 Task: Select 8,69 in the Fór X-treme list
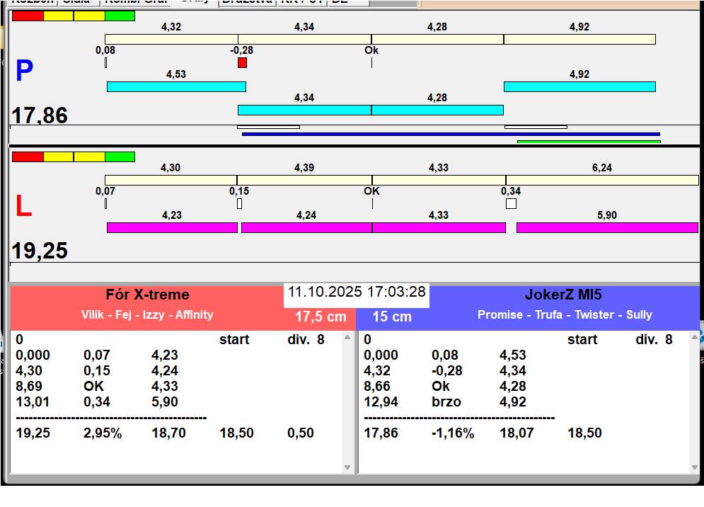29,387
